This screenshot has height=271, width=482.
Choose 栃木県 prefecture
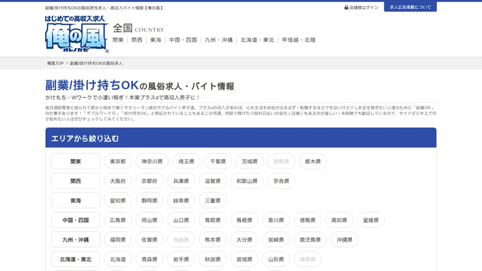pos(313,161)
